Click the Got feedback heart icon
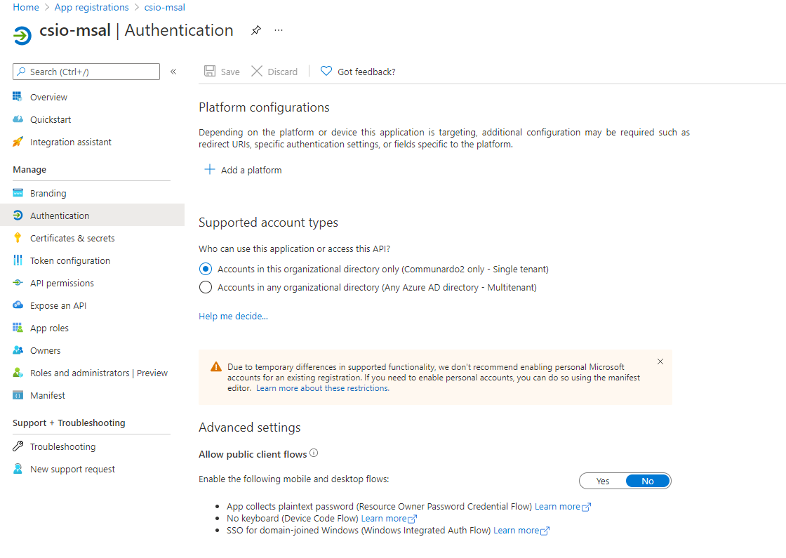The width and height of the screenshot is (786, 558). click(x=326, y=72)
